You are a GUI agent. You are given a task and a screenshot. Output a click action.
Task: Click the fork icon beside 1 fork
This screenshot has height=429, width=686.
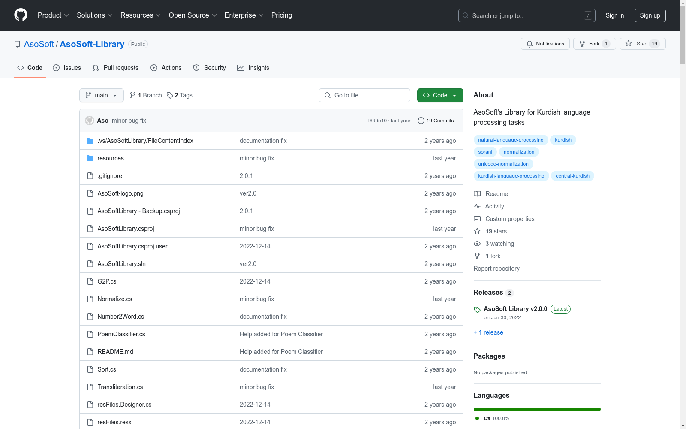coord(477,256)
